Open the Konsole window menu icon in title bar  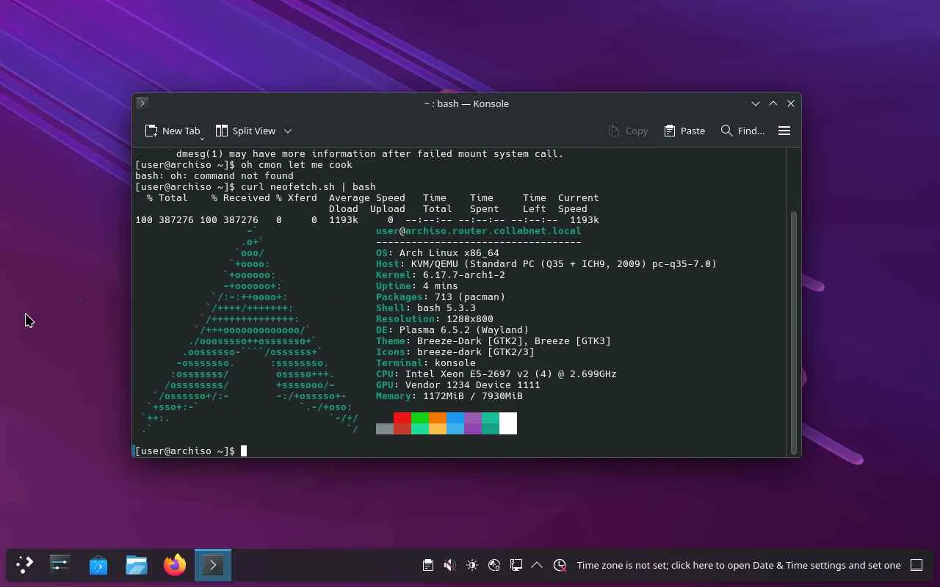tap(142, 103)
